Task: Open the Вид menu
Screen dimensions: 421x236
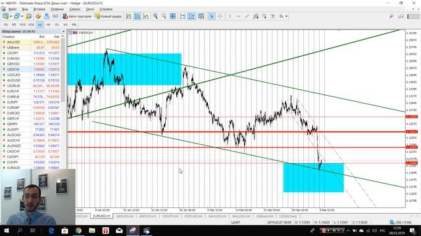Action: click(x=25, y=9)
